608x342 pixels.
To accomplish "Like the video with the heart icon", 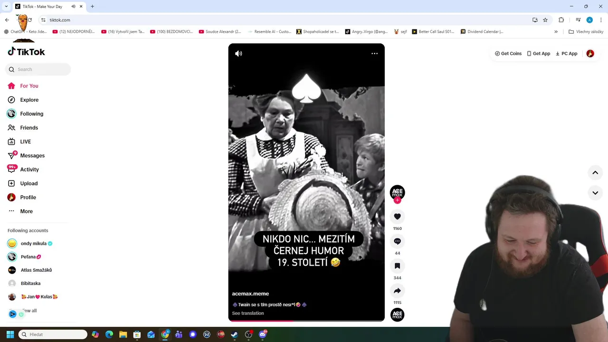I will [398, 217].
